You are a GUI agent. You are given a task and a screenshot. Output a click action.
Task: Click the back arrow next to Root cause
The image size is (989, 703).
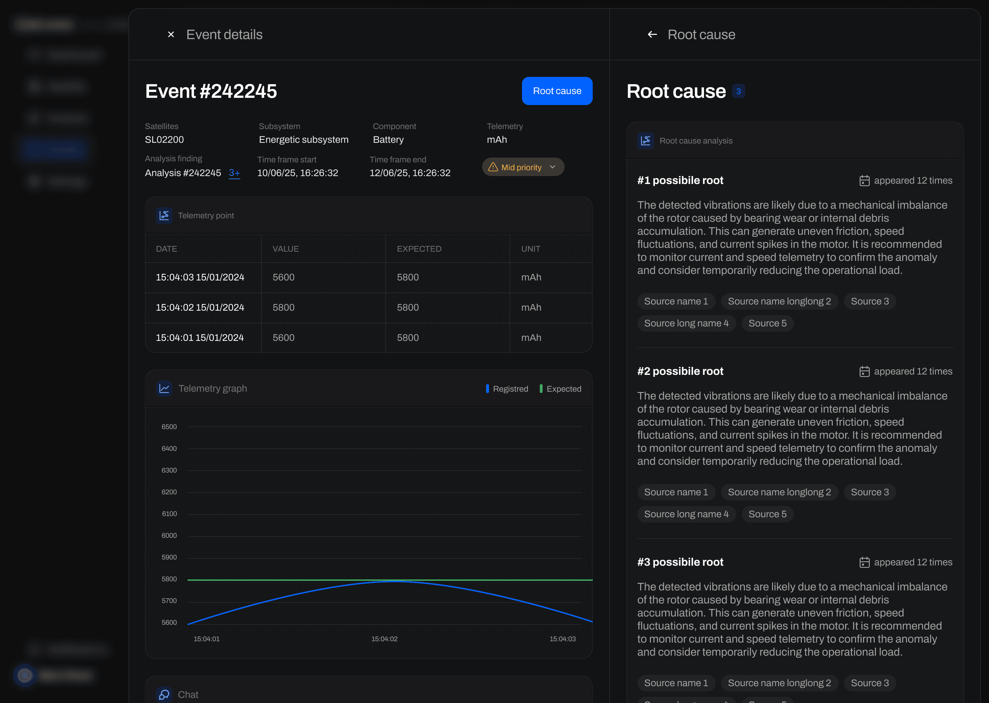coord(652,35)
